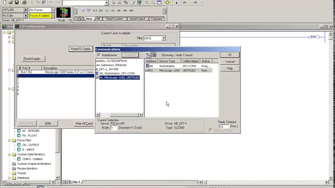Collapse the Database folder
The height and width of the screenshot is (188, 335).
click(9, 178)
